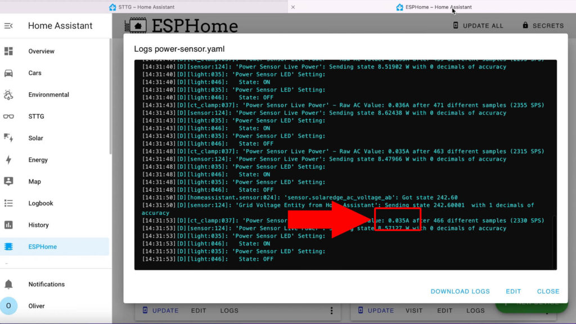Click EDIT in the logs dialog
The height and width of the screenshot is (324, 576).
click(x=513, y=291)
